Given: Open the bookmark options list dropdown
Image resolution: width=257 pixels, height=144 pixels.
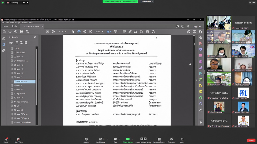Looking at the screenshot, I should pyautogui.click(x=11, y=43).
